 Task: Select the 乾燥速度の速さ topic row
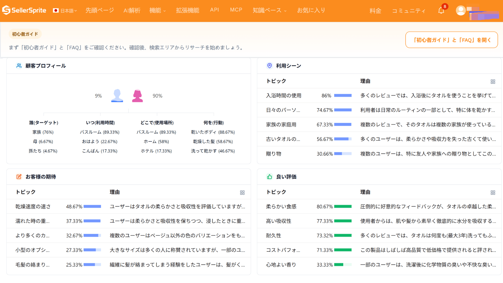point(129,206)
